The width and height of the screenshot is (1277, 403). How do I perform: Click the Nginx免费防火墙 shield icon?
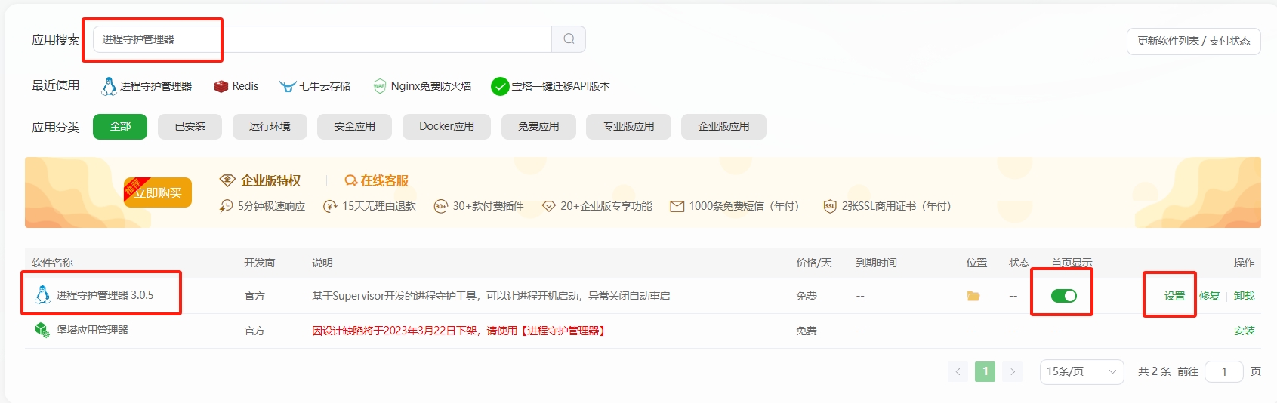379,87
